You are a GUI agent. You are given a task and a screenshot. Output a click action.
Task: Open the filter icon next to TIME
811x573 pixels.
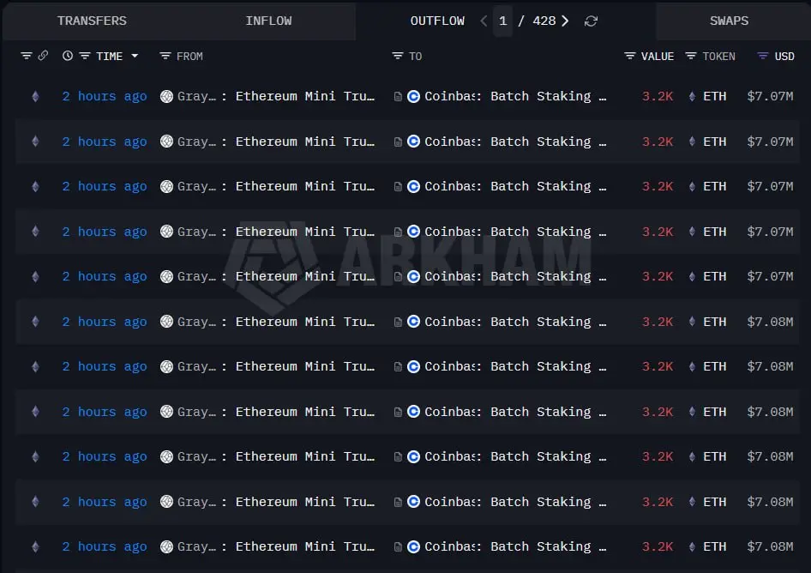[x=85, y=56]
